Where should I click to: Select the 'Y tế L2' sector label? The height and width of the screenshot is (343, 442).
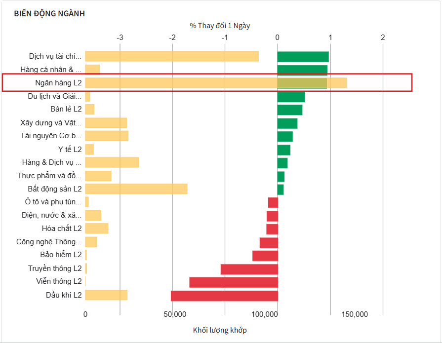point(70,149)
